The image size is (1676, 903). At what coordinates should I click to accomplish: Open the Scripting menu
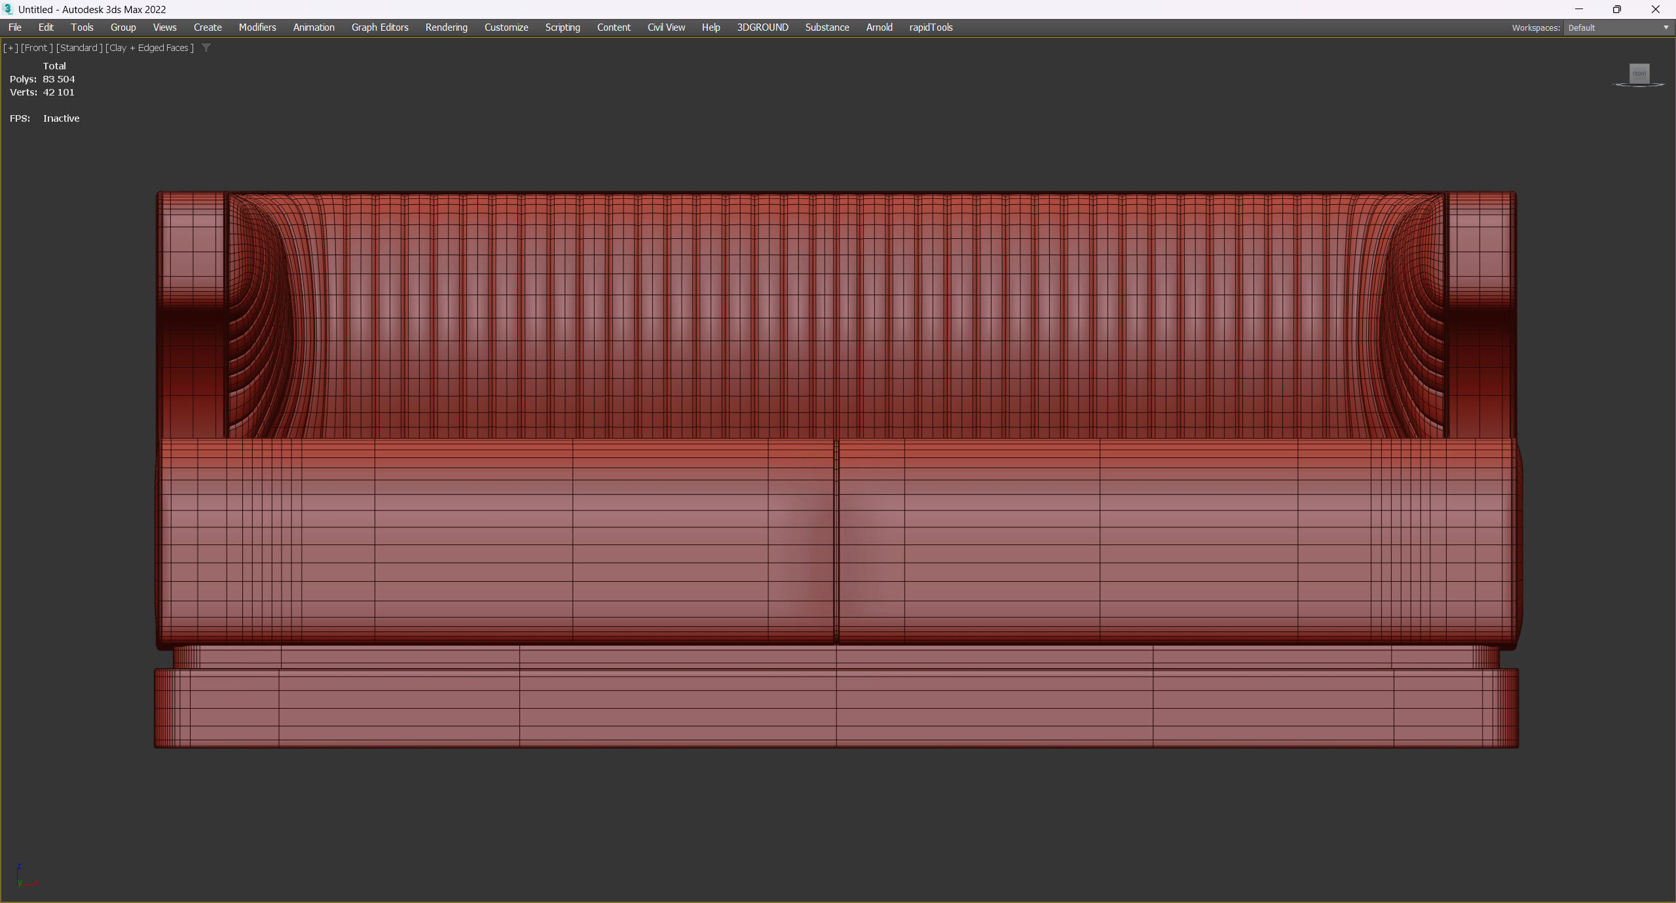pos(562,27)
